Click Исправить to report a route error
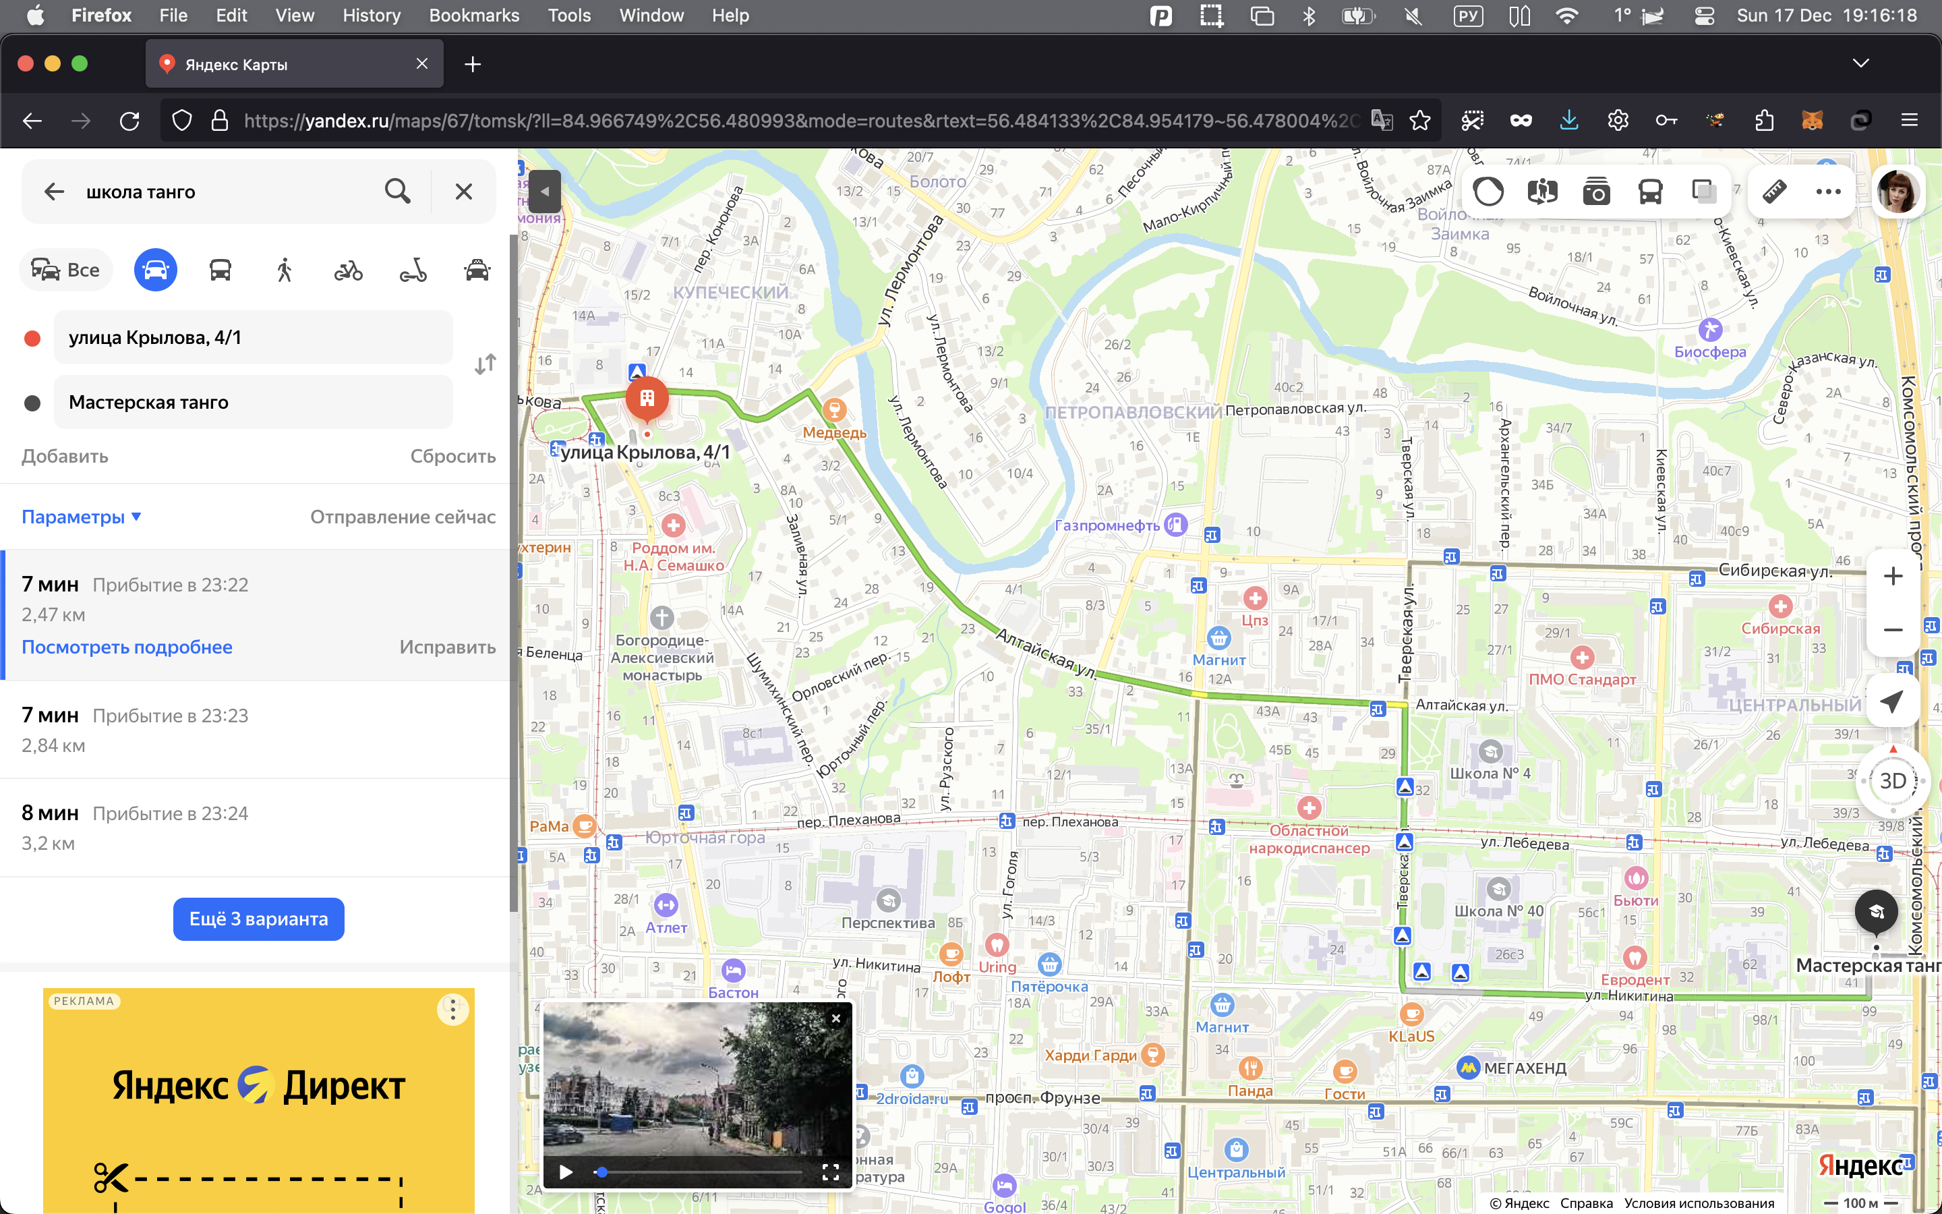The width and height of the screenshot is (1942, 1214). (448, 647)
